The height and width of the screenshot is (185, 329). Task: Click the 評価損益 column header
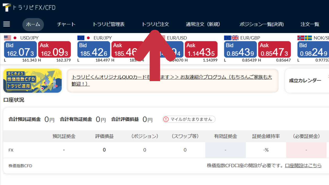tap(104, 136)
